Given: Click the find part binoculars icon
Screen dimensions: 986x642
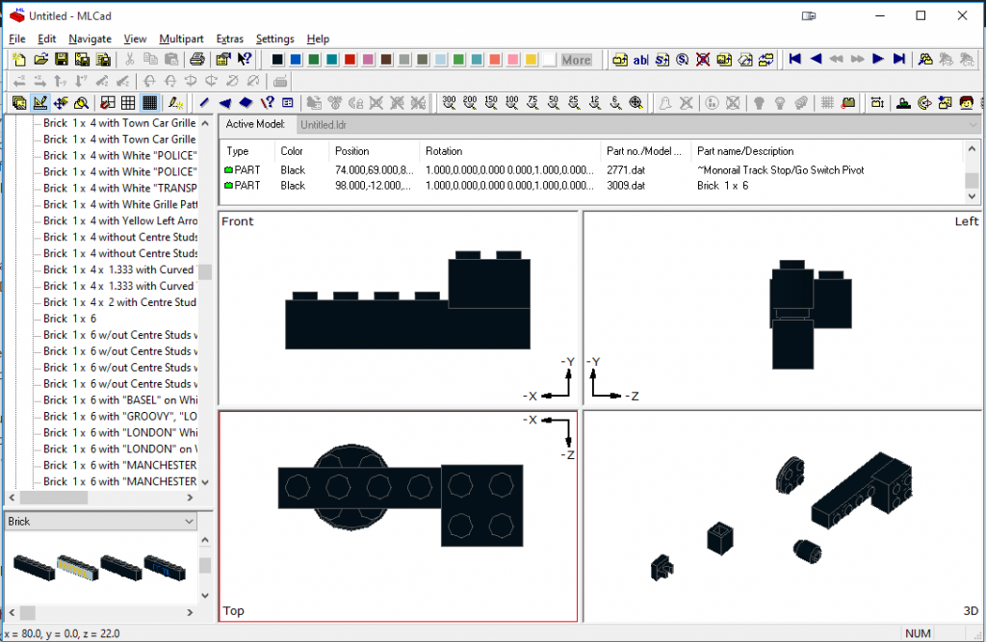Looking at the screenshot, I should click(x=925, y=60).
